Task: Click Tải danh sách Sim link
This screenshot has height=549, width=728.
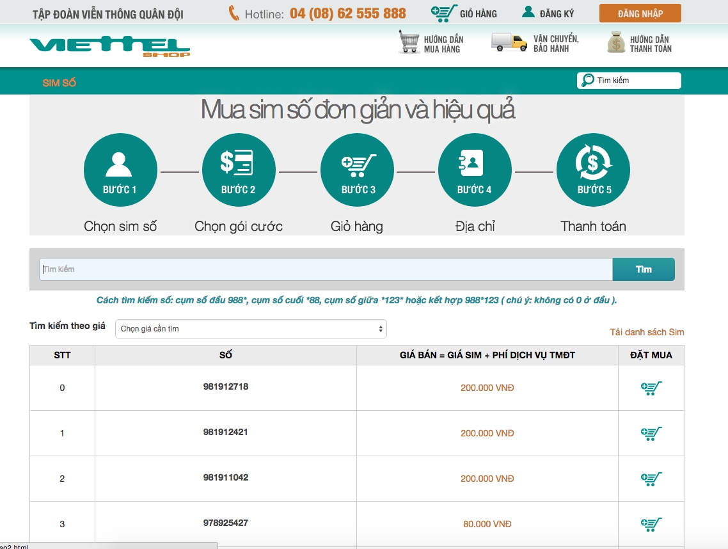Action: (647, 332)
